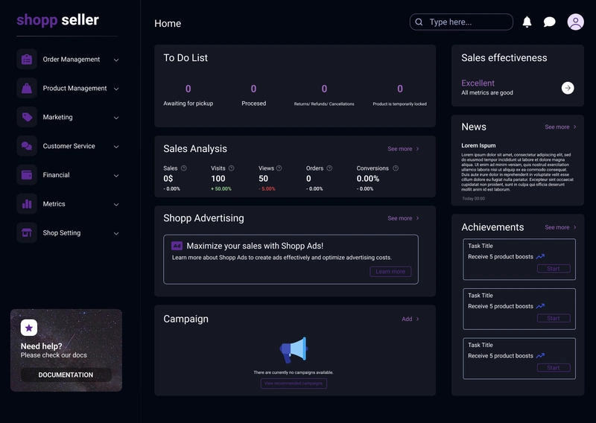The image size is (596, 423).
Task: Click the Procesed count
Action: 253,89
